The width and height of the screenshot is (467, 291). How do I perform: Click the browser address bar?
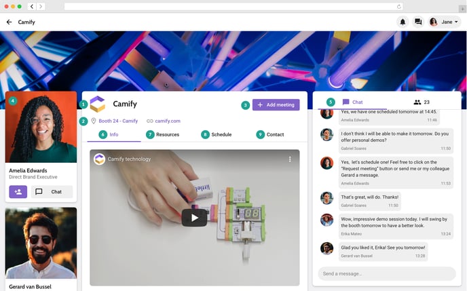(x=233, y=7)
